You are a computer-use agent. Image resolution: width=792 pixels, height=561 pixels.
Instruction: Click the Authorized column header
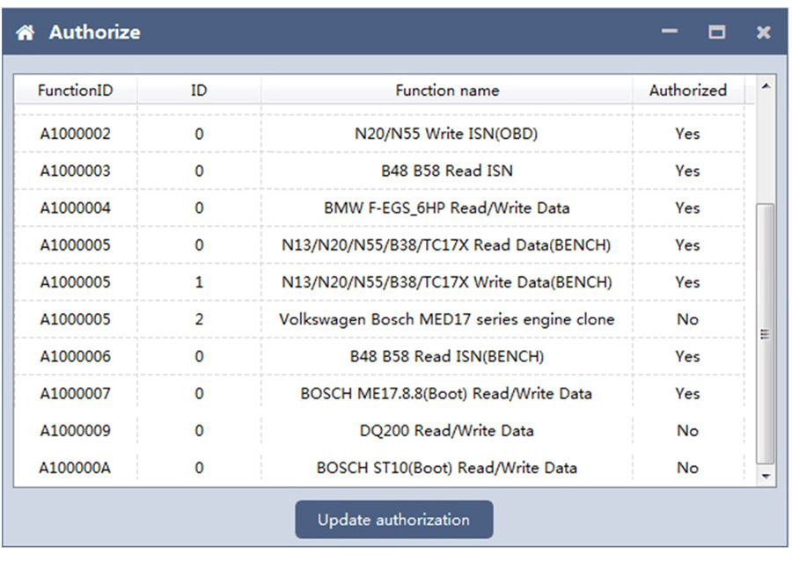pyautogui.click(x=688, y=91)
